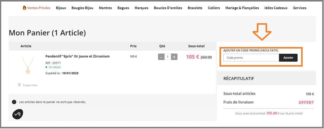324x129 pixels.
Task: Click the Réf : 20571 reference text
Action: 53,63
